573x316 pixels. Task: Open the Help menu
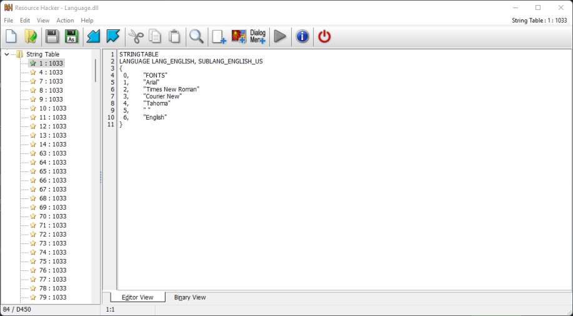[87, 21]
